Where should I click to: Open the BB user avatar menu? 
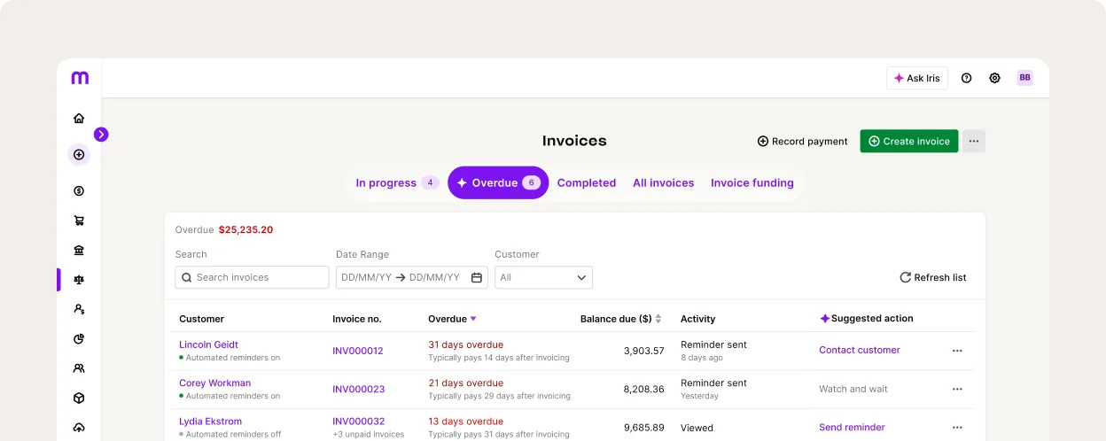(x=1024, y=78)
